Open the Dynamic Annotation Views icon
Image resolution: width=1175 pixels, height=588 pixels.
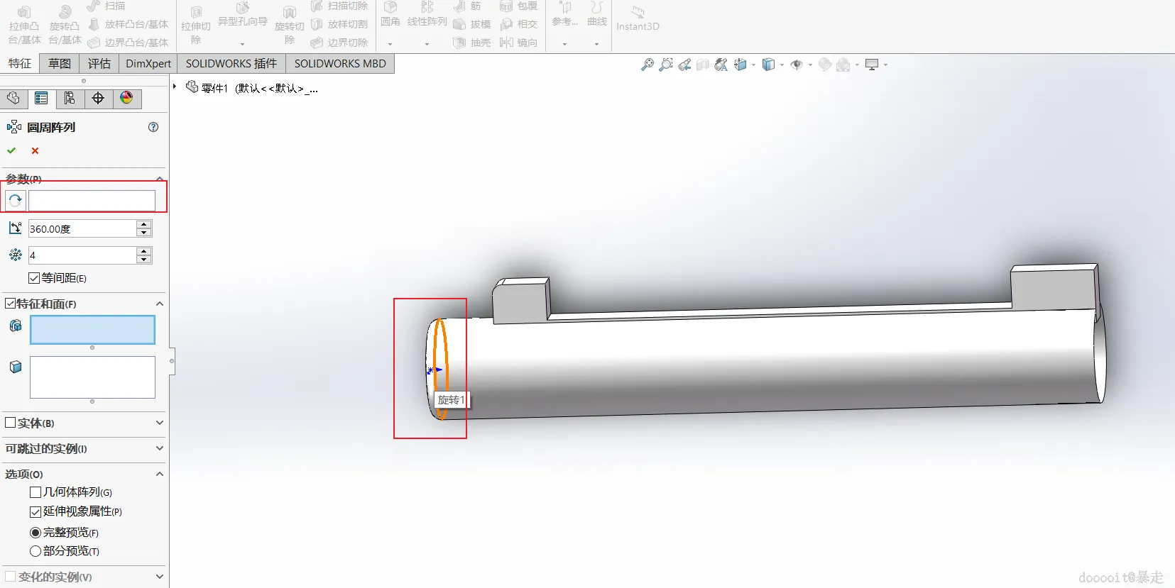click(x=721, y=65)
